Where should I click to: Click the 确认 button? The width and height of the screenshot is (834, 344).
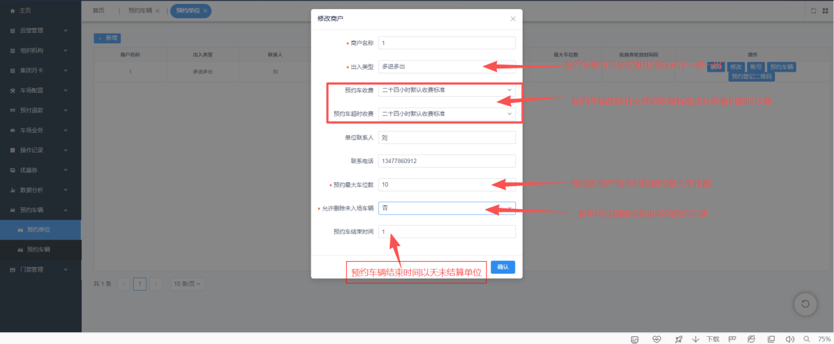(503, 267)
